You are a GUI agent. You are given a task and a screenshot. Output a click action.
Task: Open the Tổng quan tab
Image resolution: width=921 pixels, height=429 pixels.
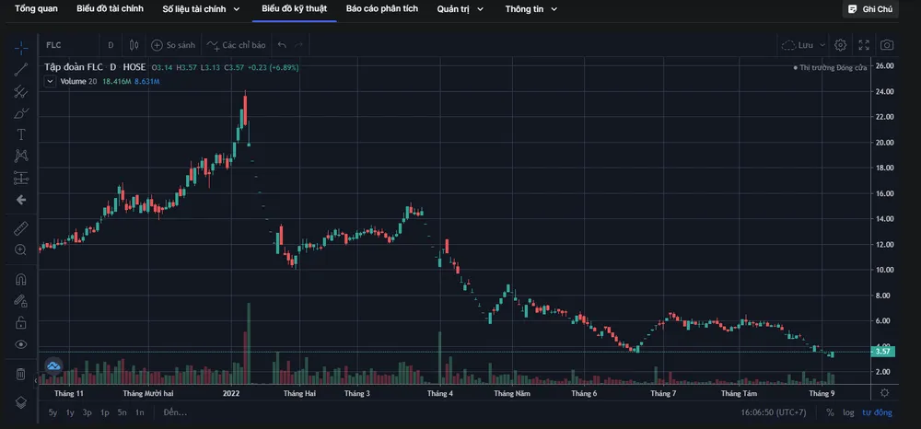click(36, 9)
